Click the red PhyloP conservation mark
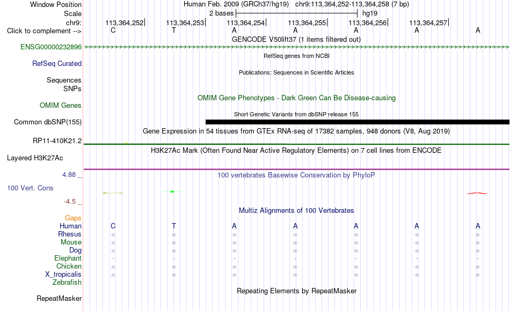 pos(477,194)
